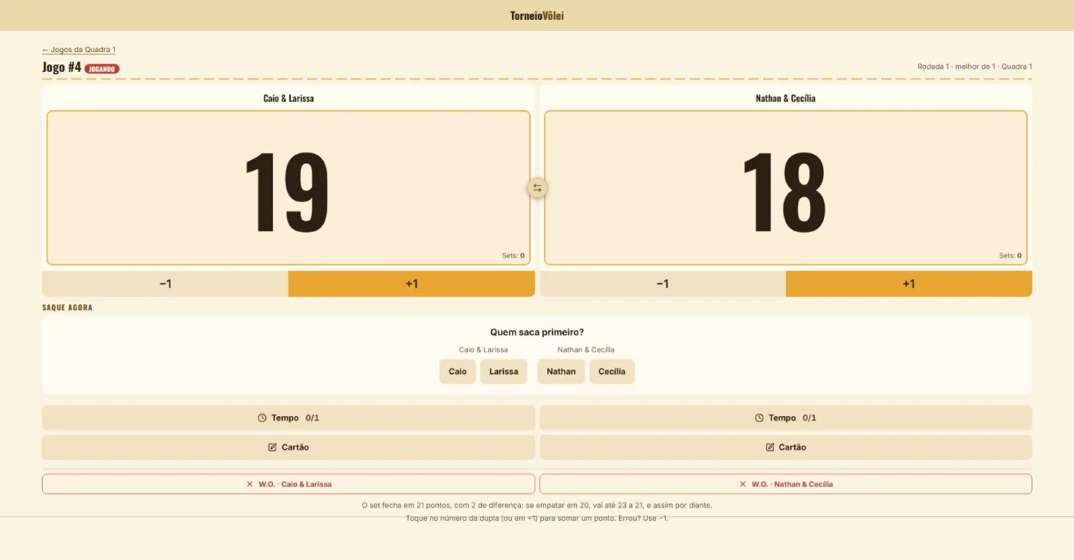1074x560 pixels.
Task: Swap court sides with the arrows icon
Action: pyautogui.click(x=537, y=188)
